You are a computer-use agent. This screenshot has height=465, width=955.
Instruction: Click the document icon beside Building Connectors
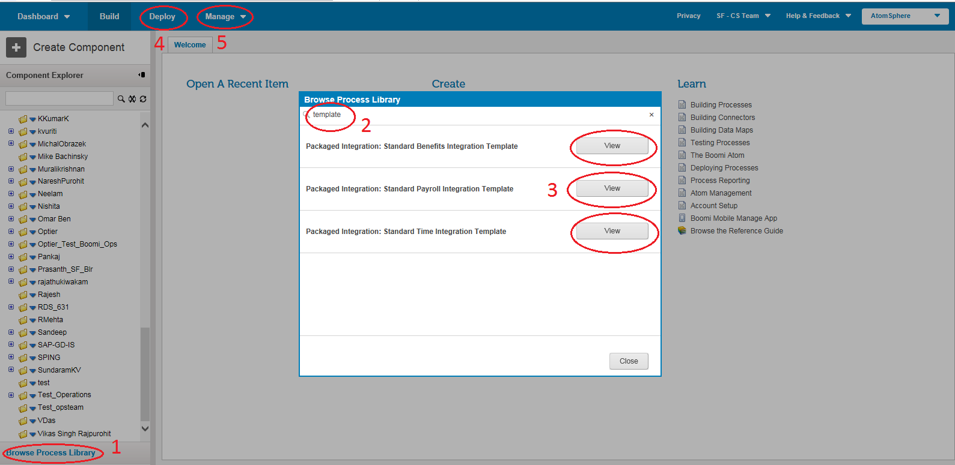click(x=682, y=117)
